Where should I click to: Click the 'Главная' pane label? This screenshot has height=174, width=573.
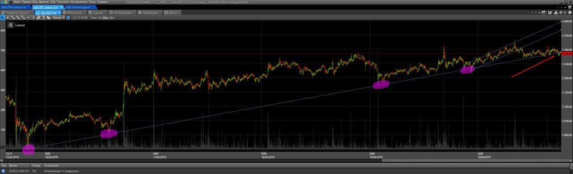[20, 25]
